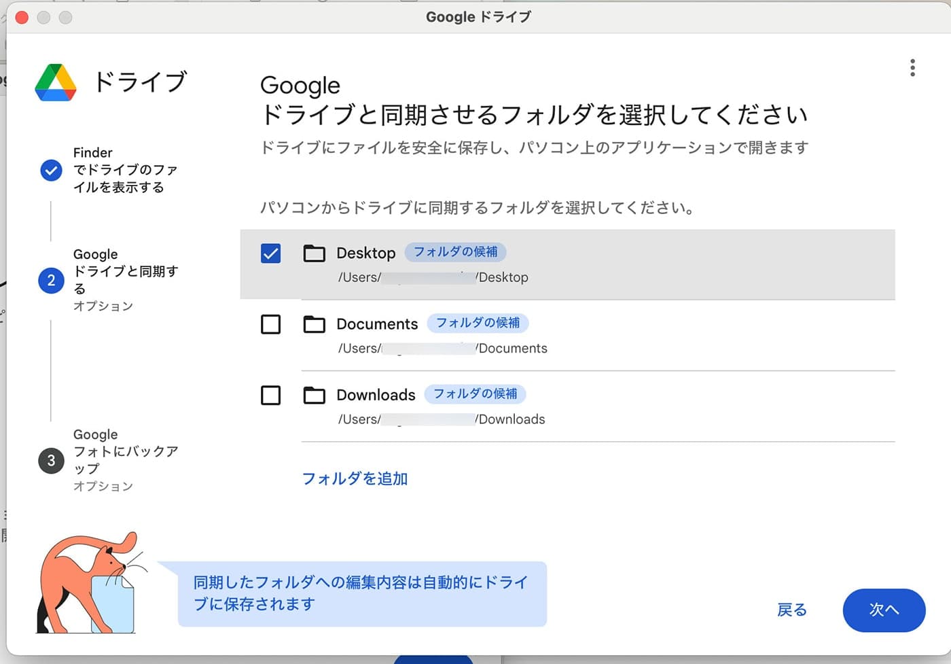
Task: Click the main heading about selecting sync folders
Action: [x=534, y=100]
